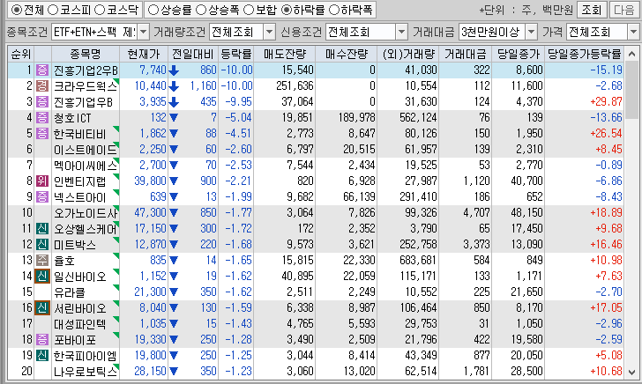
Task: Click down triangle in 이스트에이드 row
Action: tap(174, 150)
